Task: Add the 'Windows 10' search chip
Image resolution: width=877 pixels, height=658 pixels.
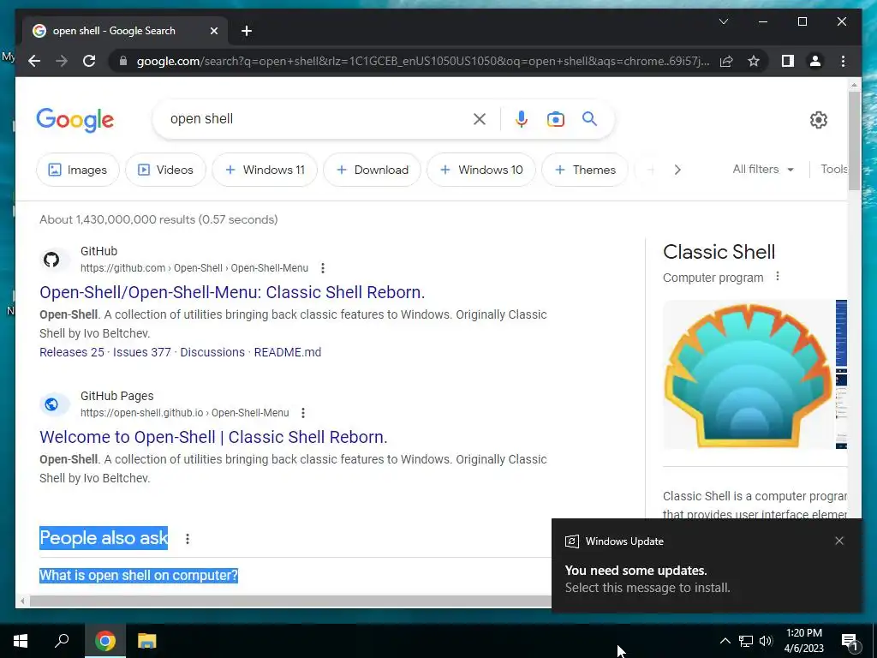Action: 481,170
